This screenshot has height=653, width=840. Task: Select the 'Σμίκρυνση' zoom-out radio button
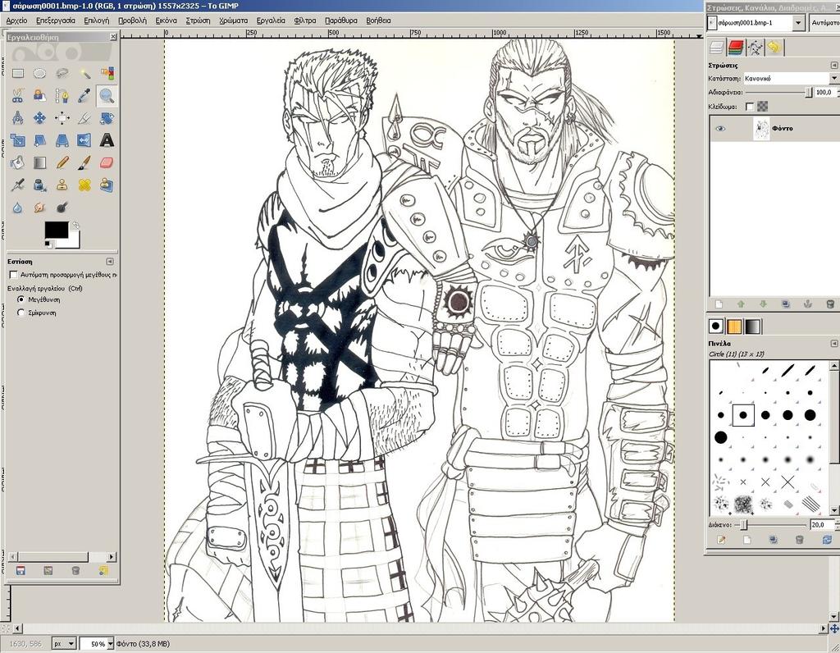click(21, 313)
